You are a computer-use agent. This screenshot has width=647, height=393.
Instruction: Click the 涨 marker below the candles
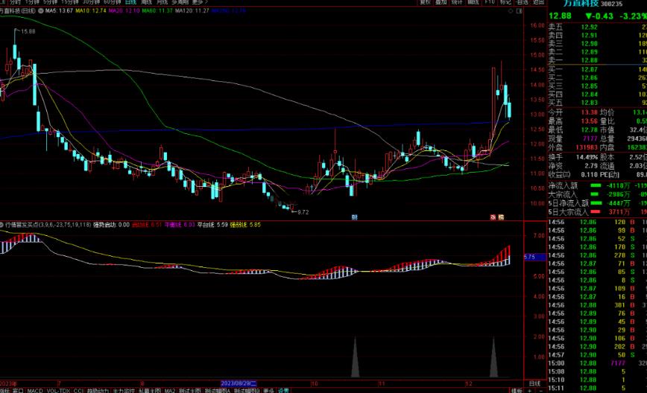493,217
